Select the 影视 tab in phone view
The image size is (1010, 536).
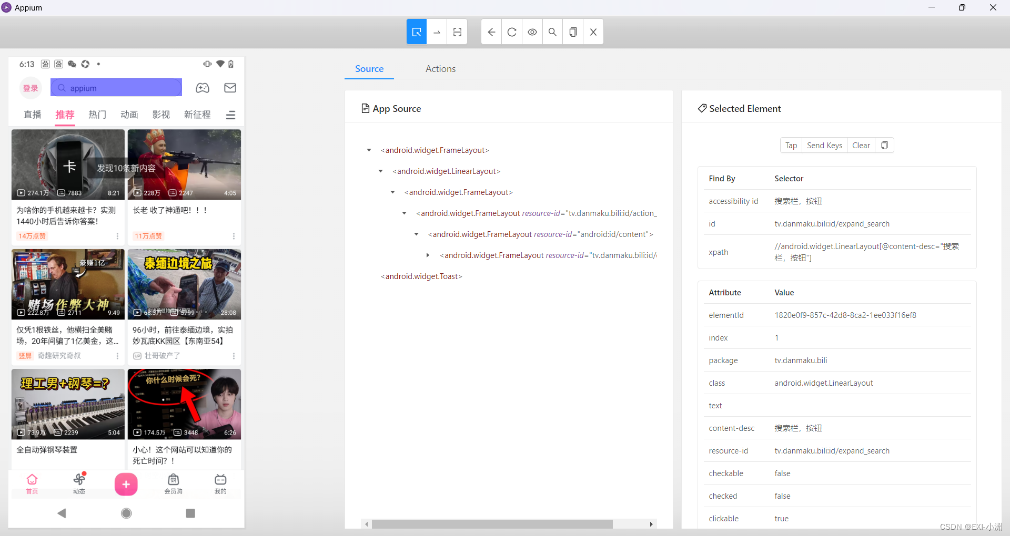(x=161, y=115)
